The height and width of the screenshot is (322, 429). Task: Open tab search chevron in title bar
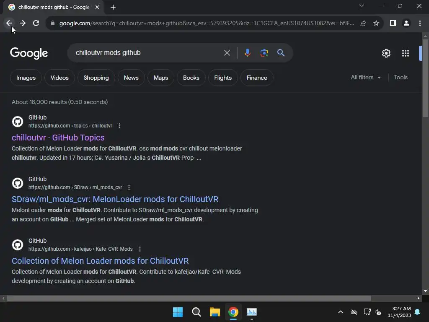(362, 6)
